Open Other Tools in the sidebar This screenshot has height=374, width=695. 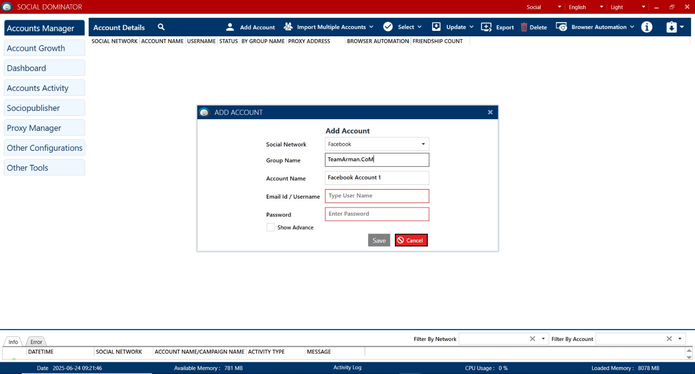(44, 167)
